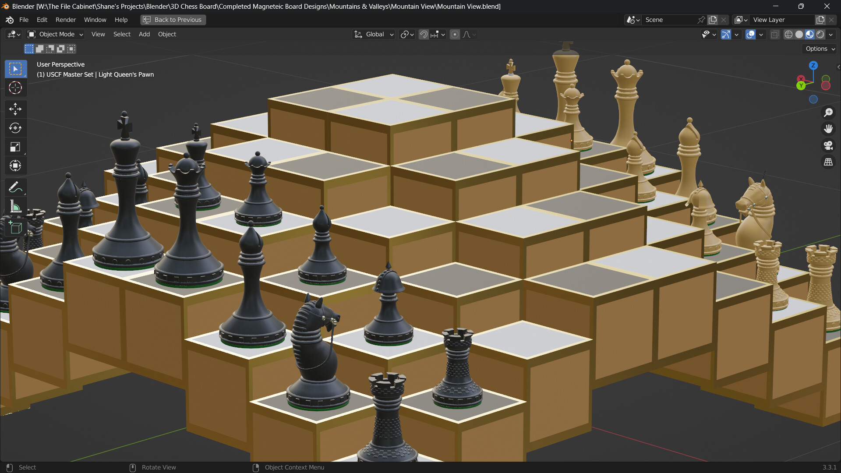Toggle X-ray mode
This screenshot has width=841, height=473.
tap(775, 34)
